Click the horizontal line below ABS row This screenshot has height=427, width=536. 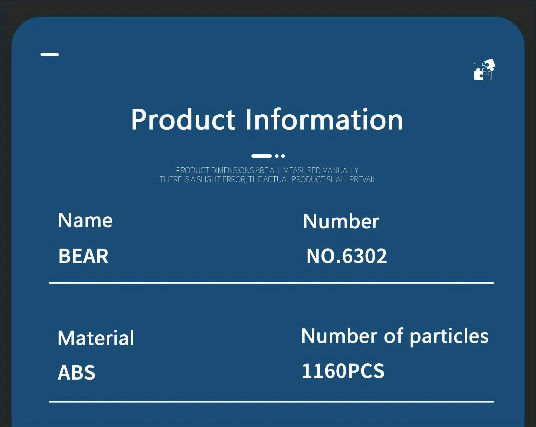pos(271,402)
